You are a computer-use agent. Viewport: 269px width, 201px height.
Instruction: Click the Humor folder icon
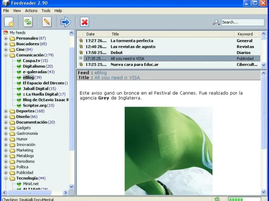(x=12, y=139)
